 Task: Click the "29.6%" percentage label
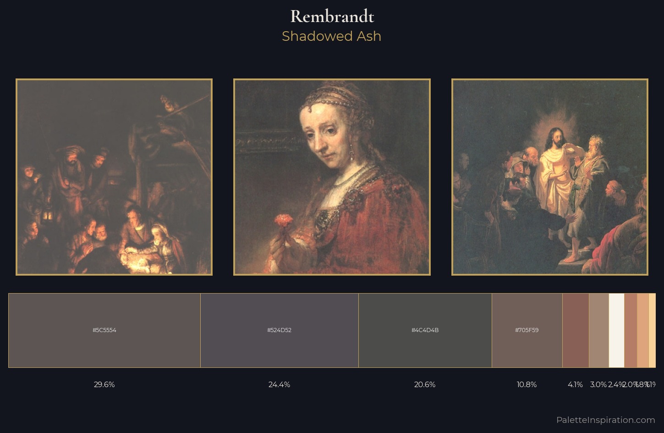[104, 384]
